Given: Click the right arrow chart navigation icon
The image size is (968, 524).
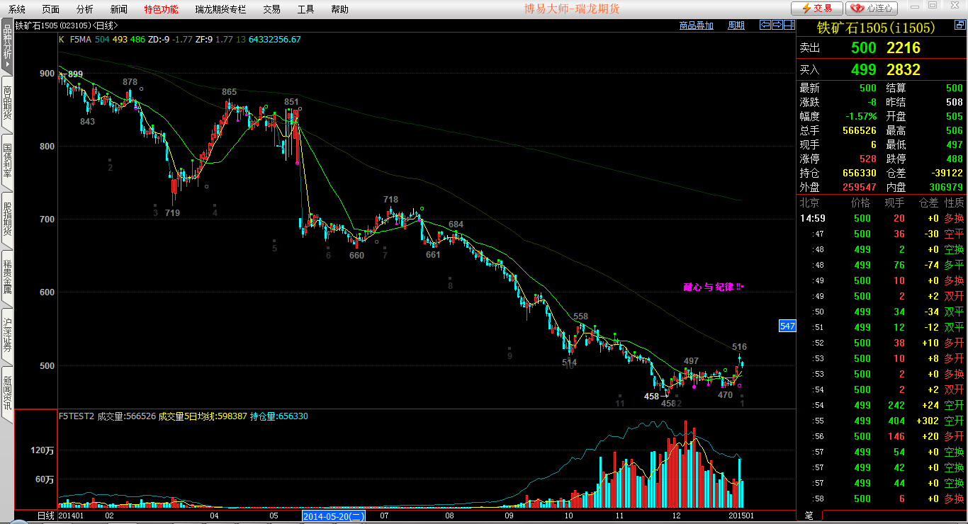Looking at the screenshot, I should click(x=777, y=25).
